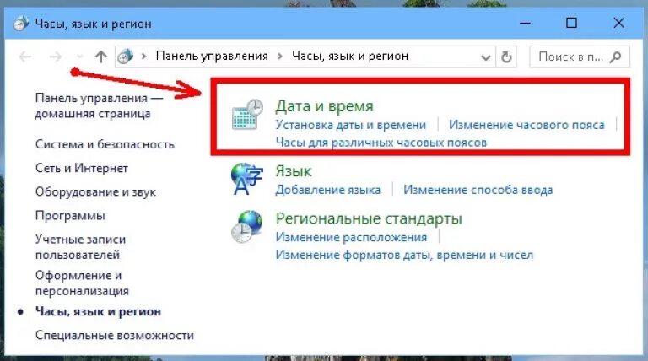The width and height of the screenshot is (648, 361).
Task: Refresh the Control Panel address bar
Action: (x=506, y=57)
